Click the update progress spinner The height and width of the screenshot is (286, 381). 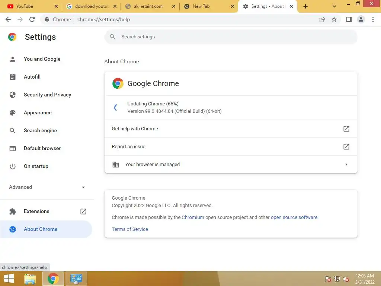click(116, 108)
